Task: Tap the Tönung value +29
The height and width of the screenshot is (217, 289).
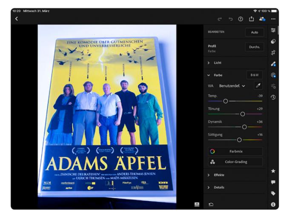Action: (x=260, y=108)
